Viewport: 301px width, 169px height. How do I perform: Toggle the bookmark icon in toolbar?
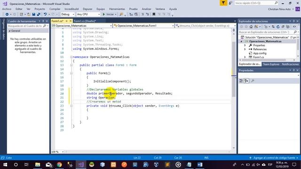154,14
